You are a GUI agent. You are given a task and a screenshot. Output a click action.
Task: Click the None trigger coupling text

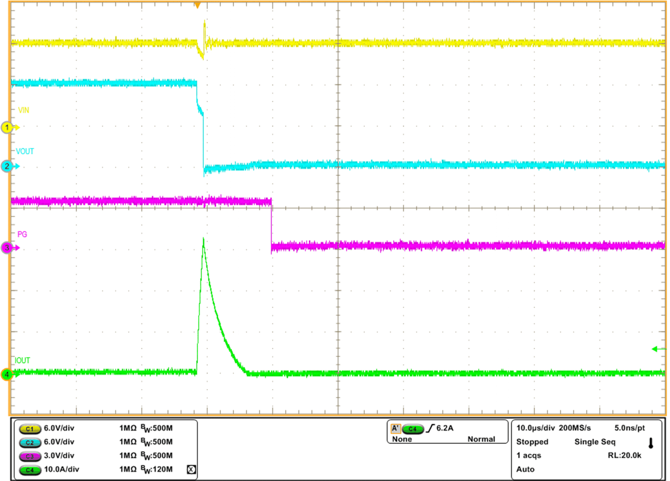coord(402,439)
